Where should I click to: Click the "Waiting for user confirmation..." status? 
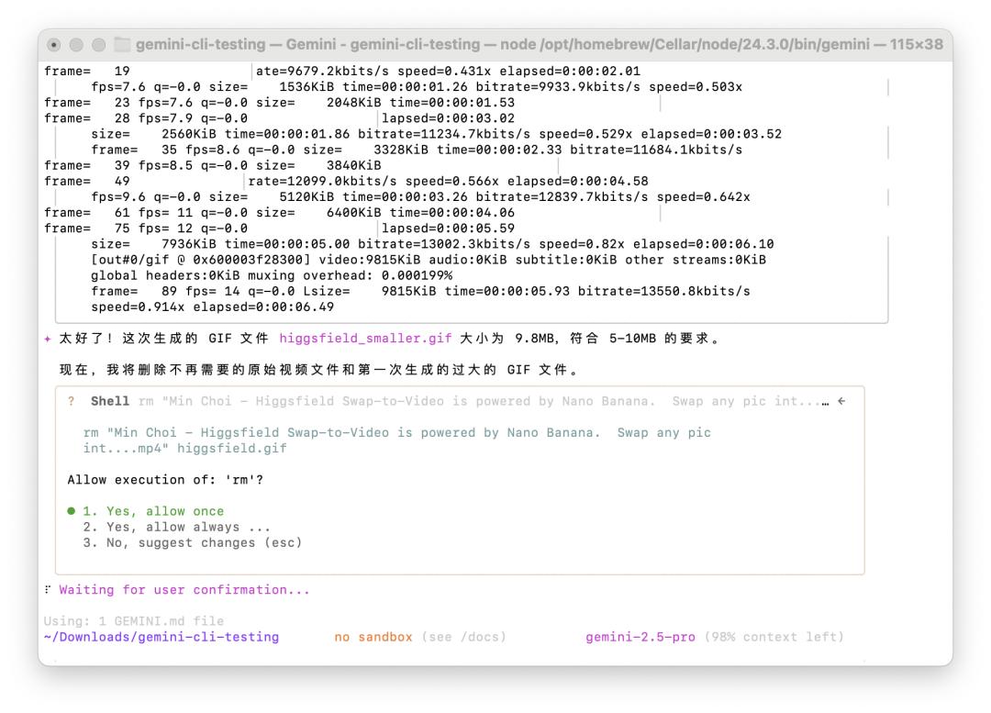coord(184,590)
